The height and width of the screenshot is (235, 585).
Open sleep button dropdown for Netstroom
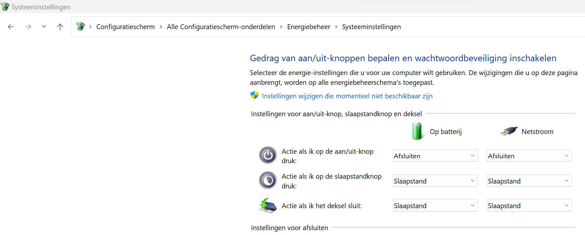529,181
